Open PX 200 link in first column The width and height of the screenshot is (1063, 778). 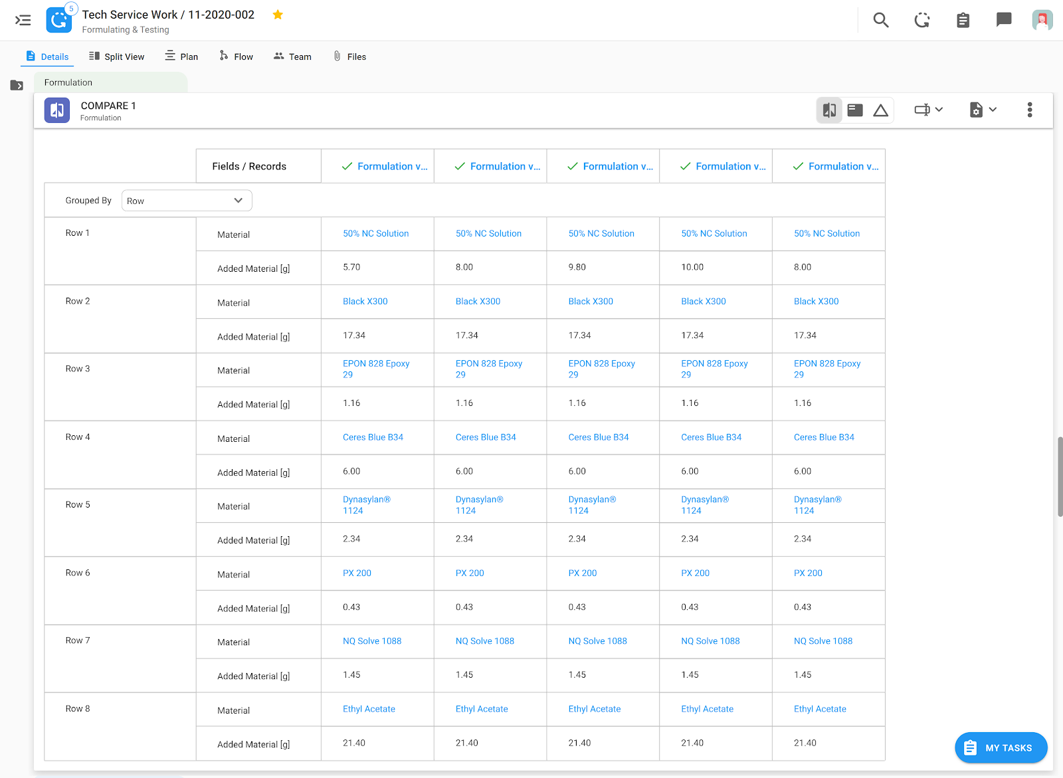[357, 573]
